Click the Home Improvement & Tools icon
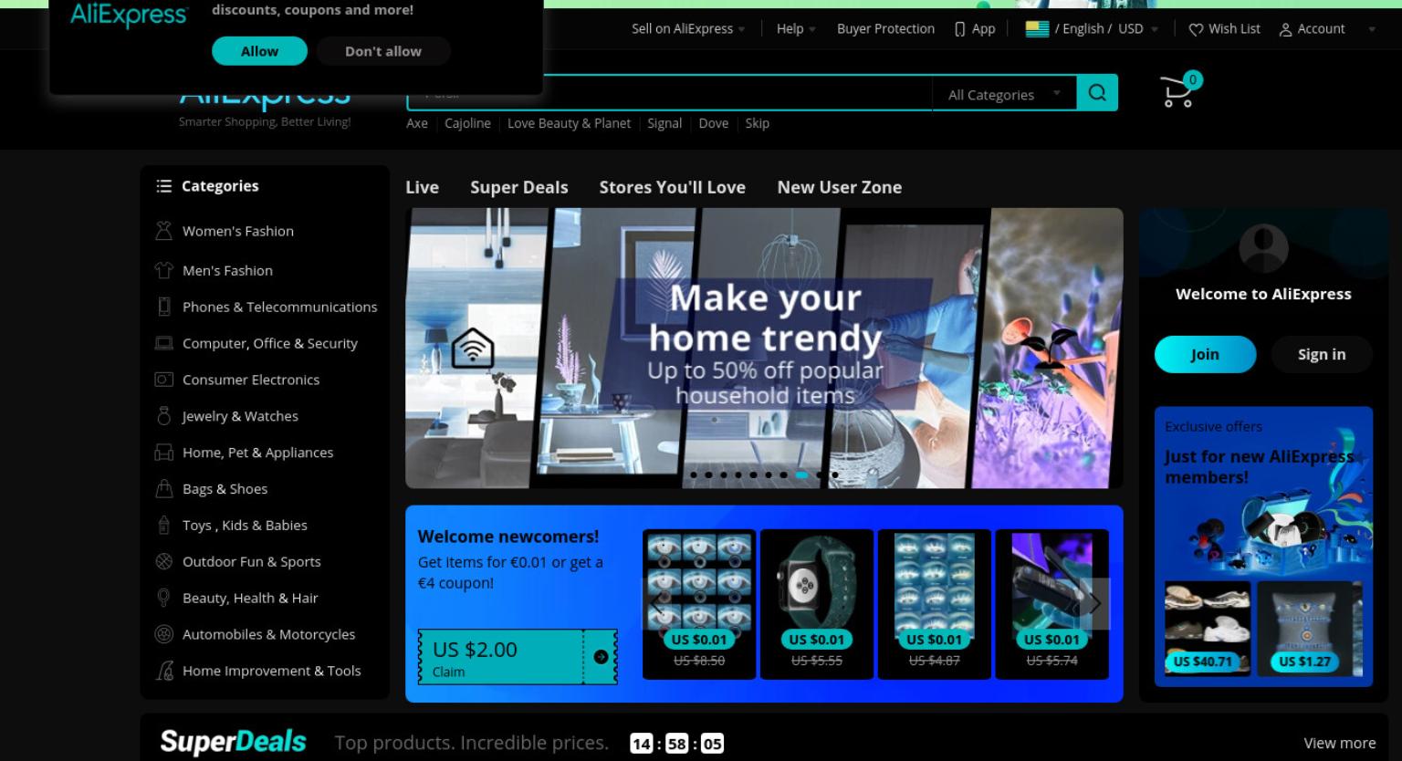This screenshot has width=1402, height=761. (x=164, y=671)
